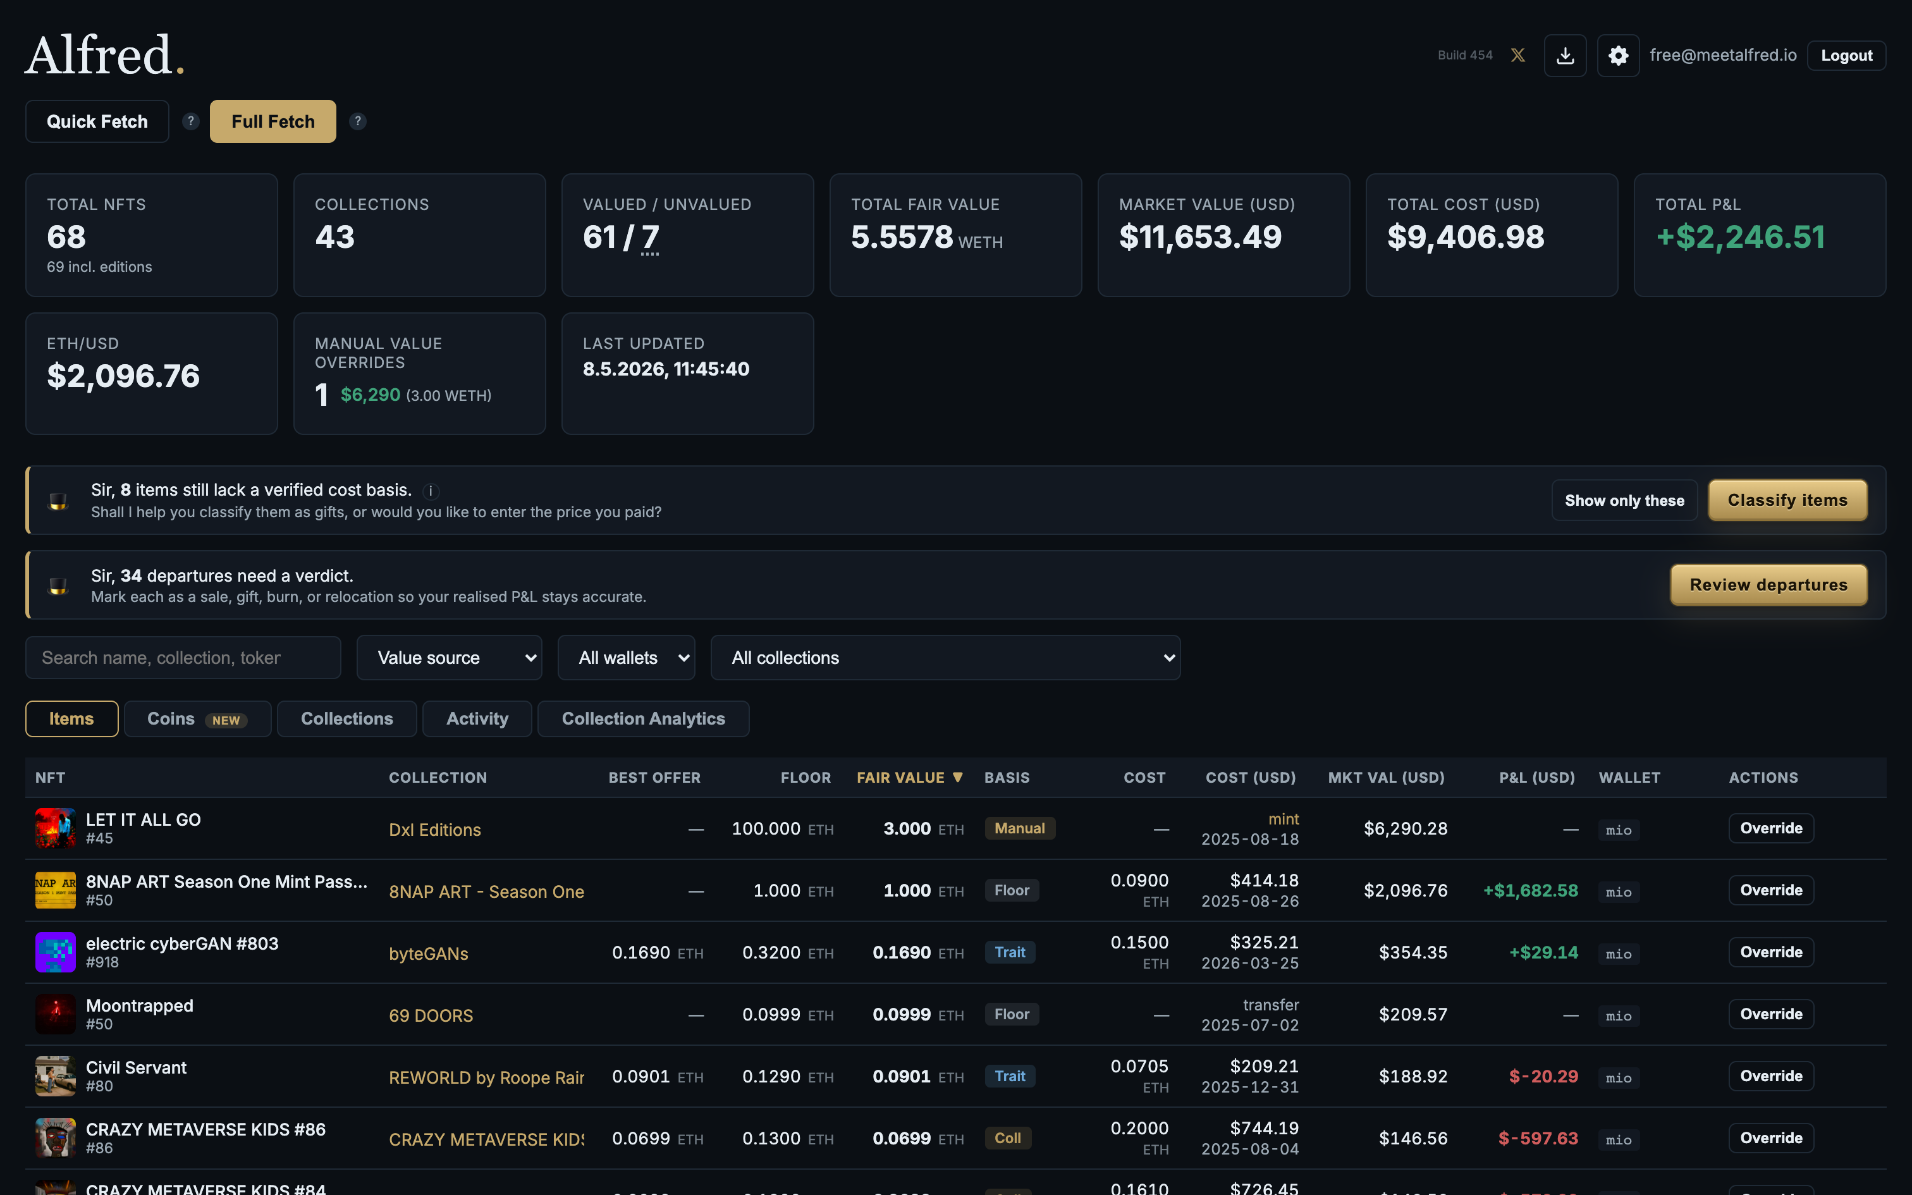Click Override for CRAZY METAVERSE KIDS #86
Viewport: 1912px width, 1195px height.
[1770, 1138]
